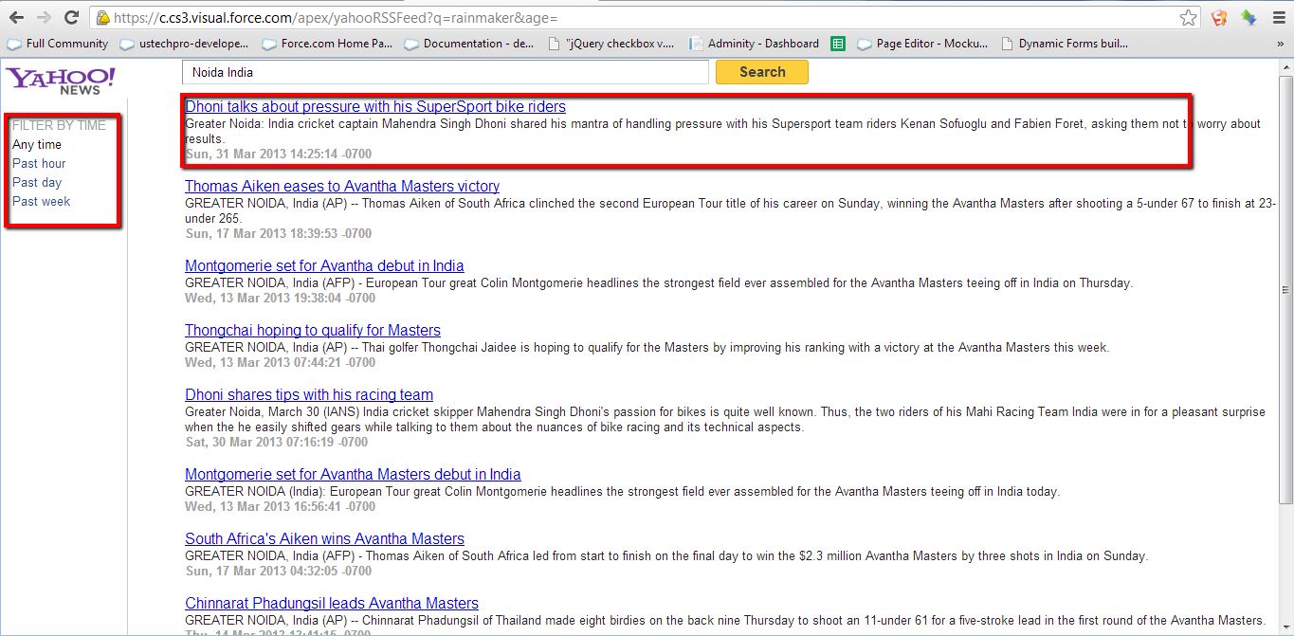This screenshot has height=636, width=1294.
Task: Open the ustechpro-develope... bookmark
Action: pyautogui.click(x=184, y=44)
